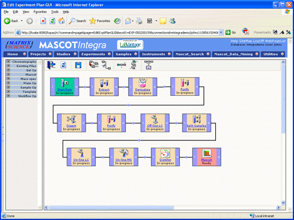Save the plan with the floppy disk icon
This screenshot has height=220, width=294.
coord(78,65)
